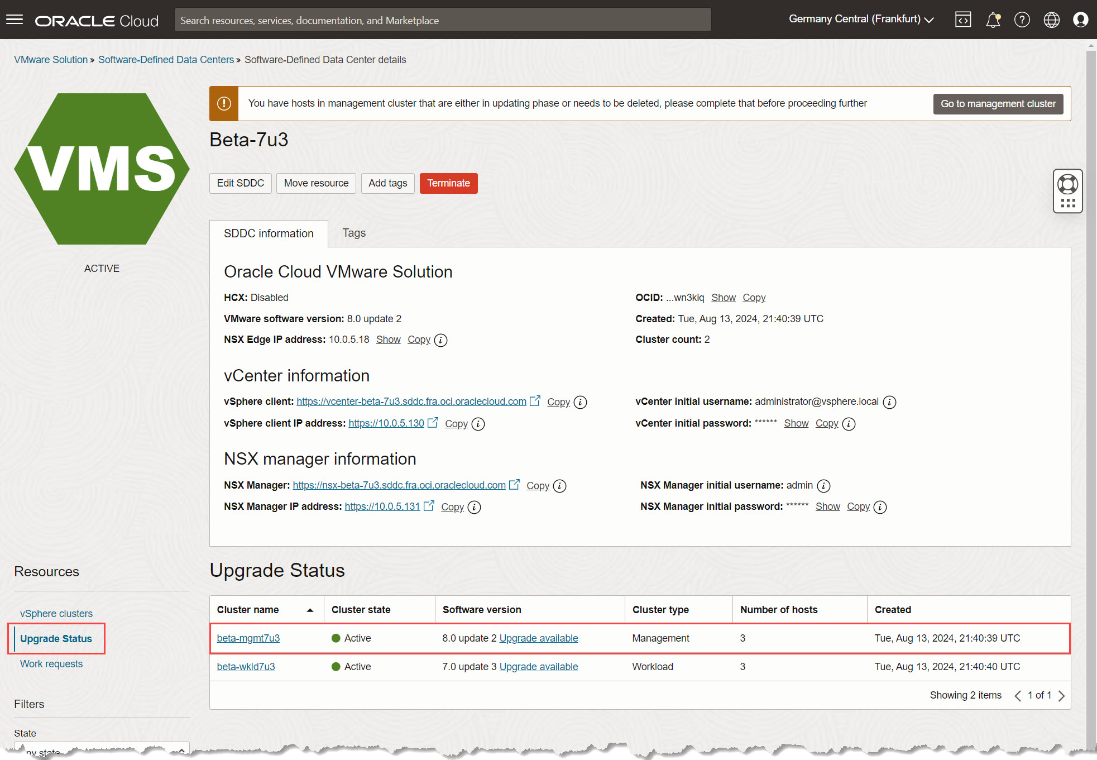Open the beta-wkld7u3 cluster link
The image size is (1097, 760).
point(246,666)
